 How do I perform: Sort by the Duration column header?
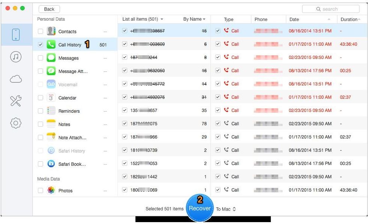point(349,20)
